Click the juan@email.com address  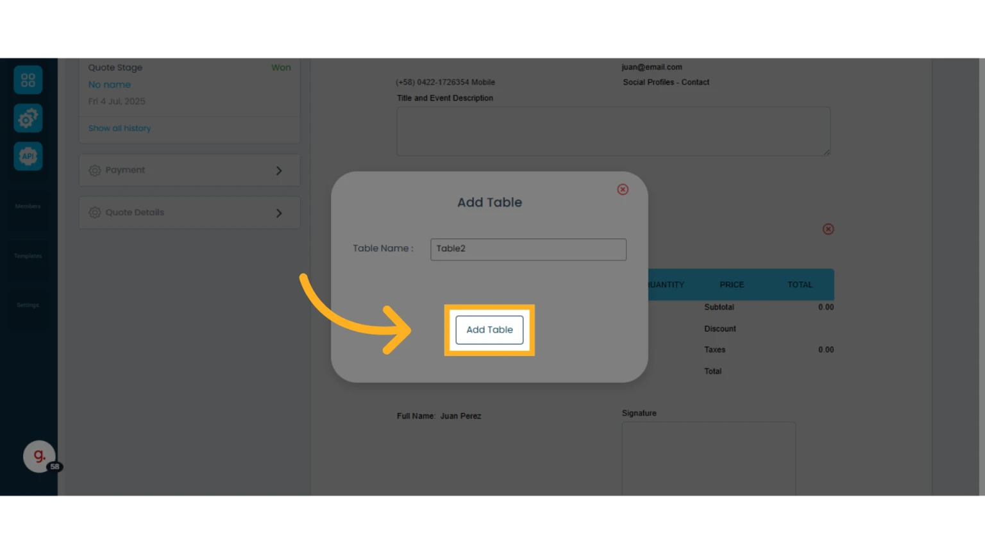pos(652,67)
